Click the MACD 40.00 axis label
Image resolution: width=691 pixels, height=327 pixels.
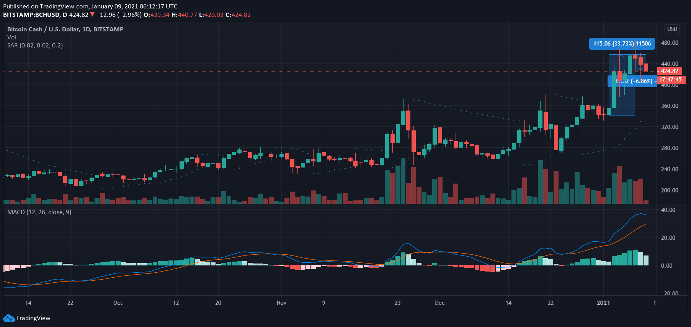coord(668,210)
